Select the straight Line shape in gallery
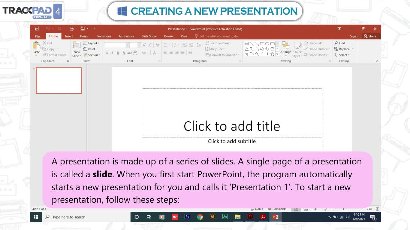The height and width of the screenshot is (230, 410). pyautogui.click(x=252, y=44)
